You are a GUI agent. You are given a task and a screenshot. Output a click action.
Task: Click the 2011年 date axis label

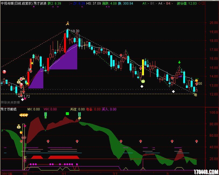(7, 174)
